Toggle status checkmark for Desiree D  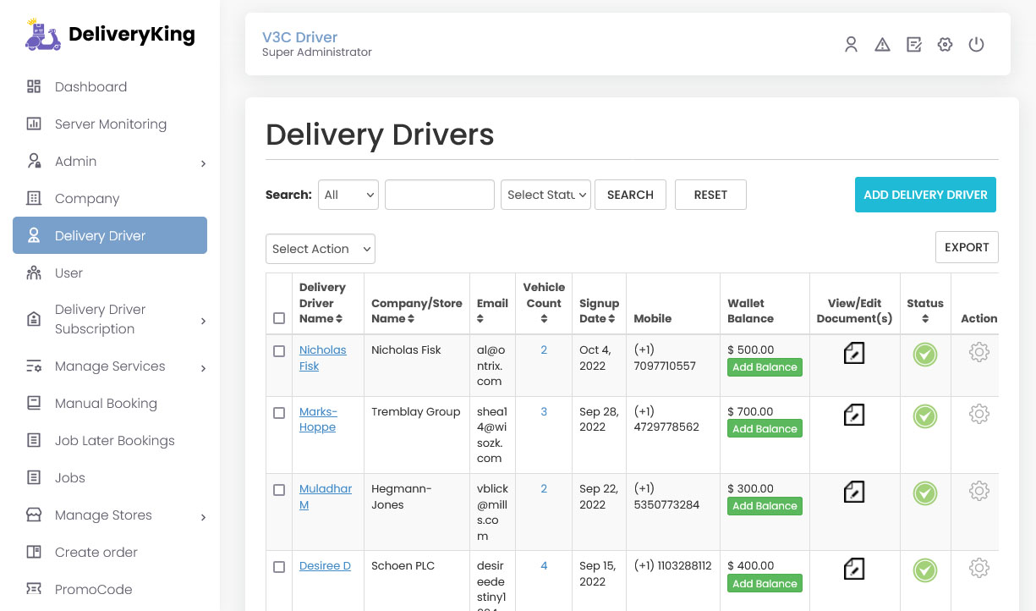click(x=925, y=570)
